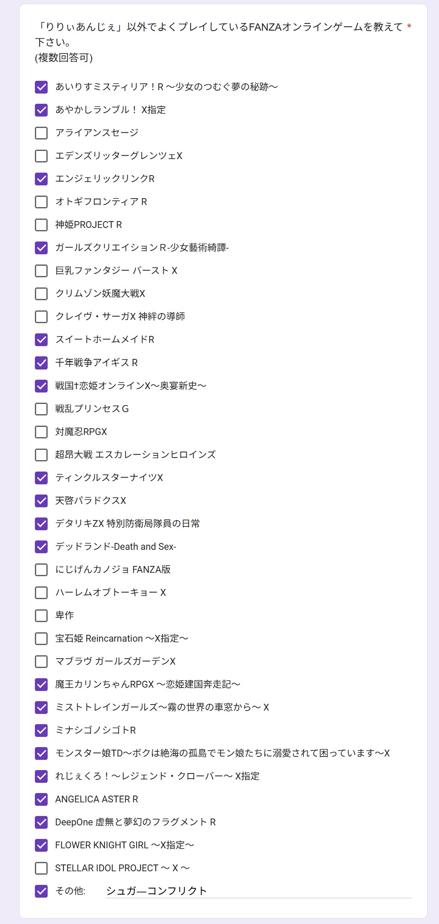The height and width of the screenshot is (924, 439).
Task: Click the その他 text field containing シュガーコンフリクト
Action: coord(258,891)
